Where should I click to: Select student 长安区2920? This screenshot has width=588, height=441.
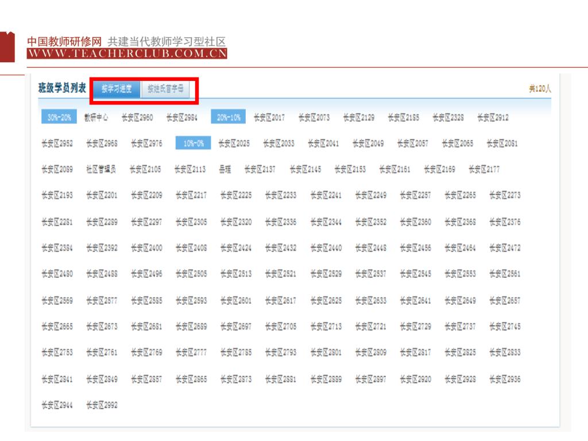[x=415, y=379]
